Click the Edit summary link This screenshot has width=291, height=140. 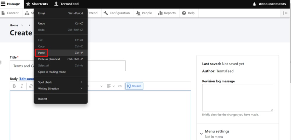coord(27,79)
